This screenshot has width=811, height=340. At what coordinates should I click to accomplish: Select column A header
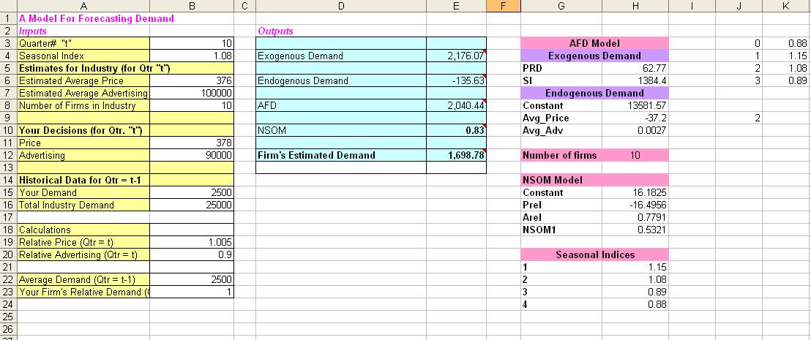click(x=83, y=6)
